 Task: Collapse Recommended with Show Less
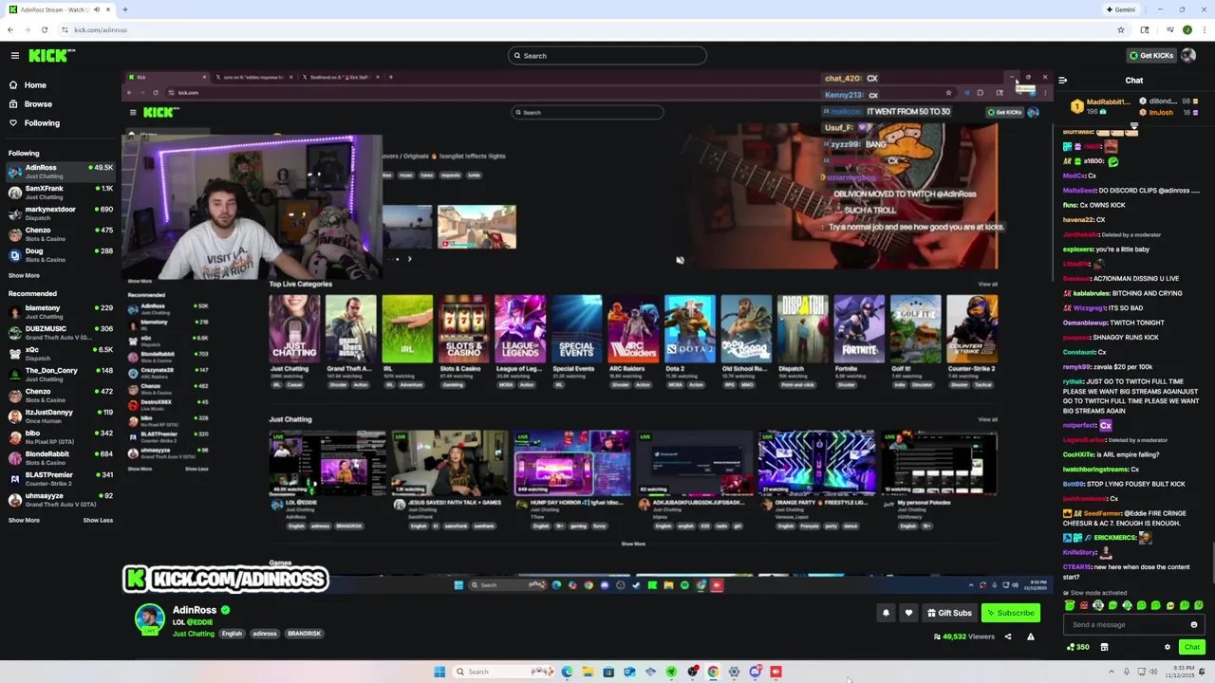(x=98, y=520)
